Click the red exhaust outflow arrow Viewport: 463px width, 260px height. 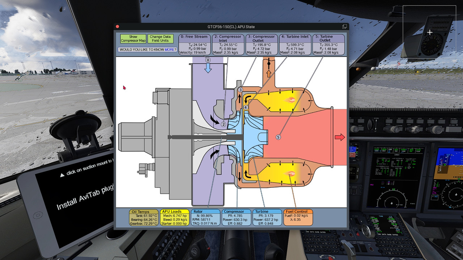[x=340, y=137]
